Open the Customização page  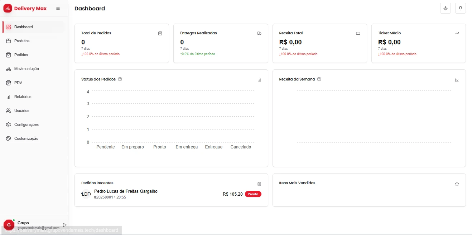point(26,138)
